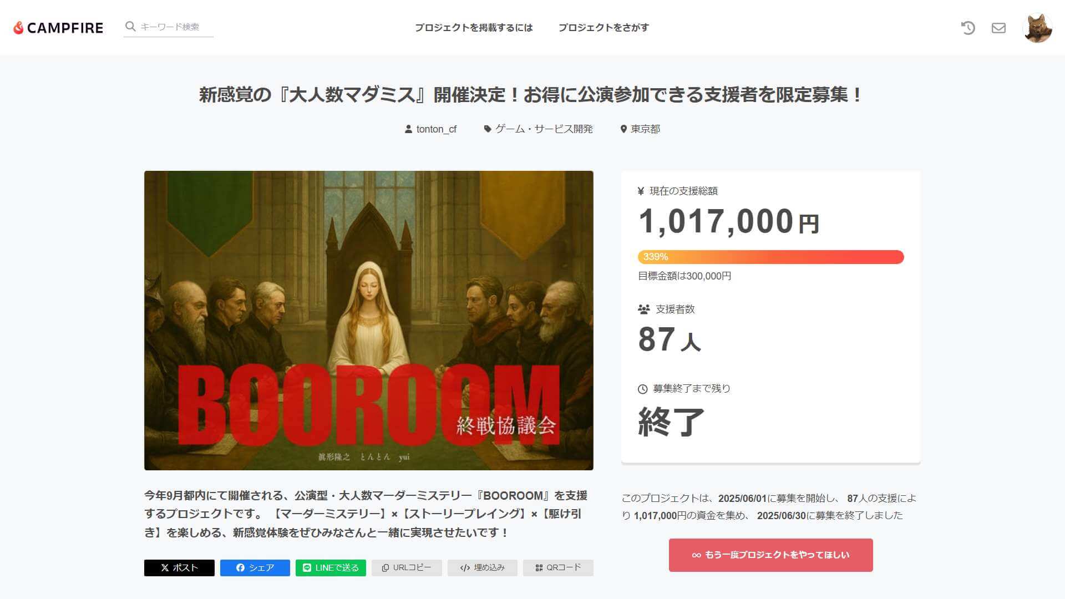Share on Facebook with シェア button
The height and width of the screenshot is (599, 1065).
click(x=255, y=568)
